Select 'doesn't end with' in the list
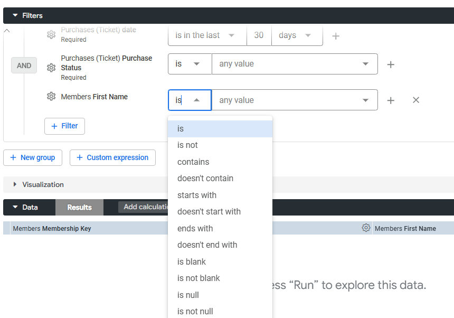454x318 pixels. pyautogui.click(x=220, y=245)
